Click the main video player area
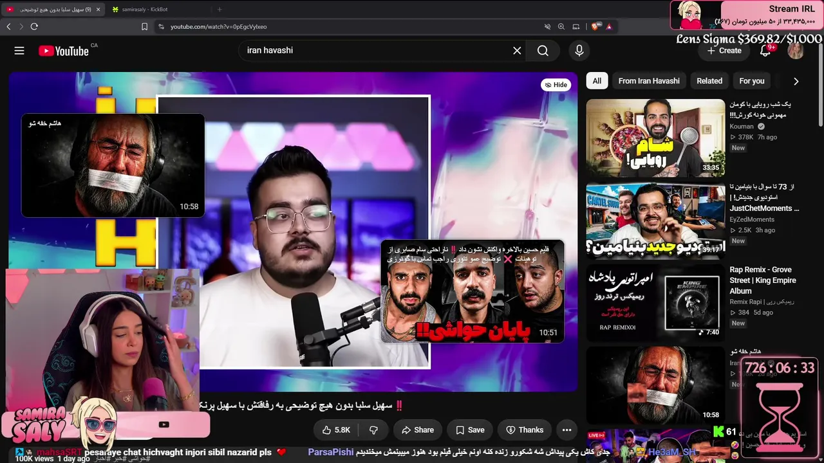The height and width of the screenshot is (463, 824). (293, 232)
